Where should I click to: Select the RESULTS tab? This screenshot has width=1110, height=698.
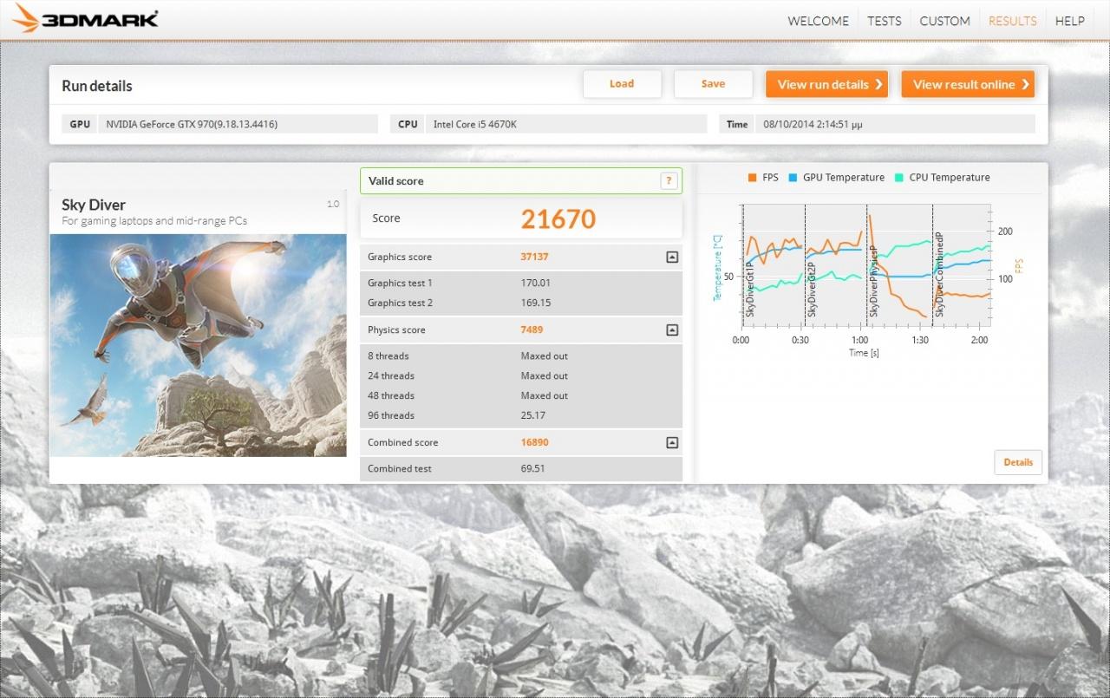(1012, 21)
